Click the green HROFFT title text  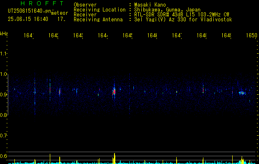pos(42,3)
